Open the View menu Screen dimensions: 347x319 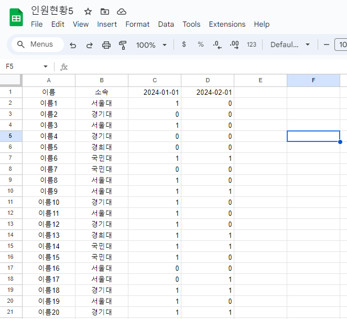click(81, 24)
